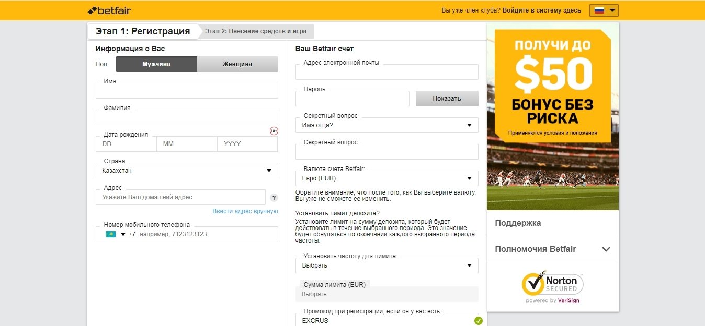Switch to Этап 2 deposit tab
Screen dimensions: 705x326
click(x=255, y=31)
